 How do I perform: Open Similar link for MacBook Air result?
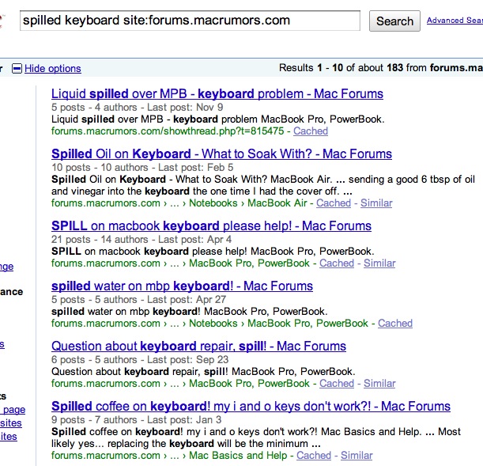pyautogui.click(x=376, y=203)
